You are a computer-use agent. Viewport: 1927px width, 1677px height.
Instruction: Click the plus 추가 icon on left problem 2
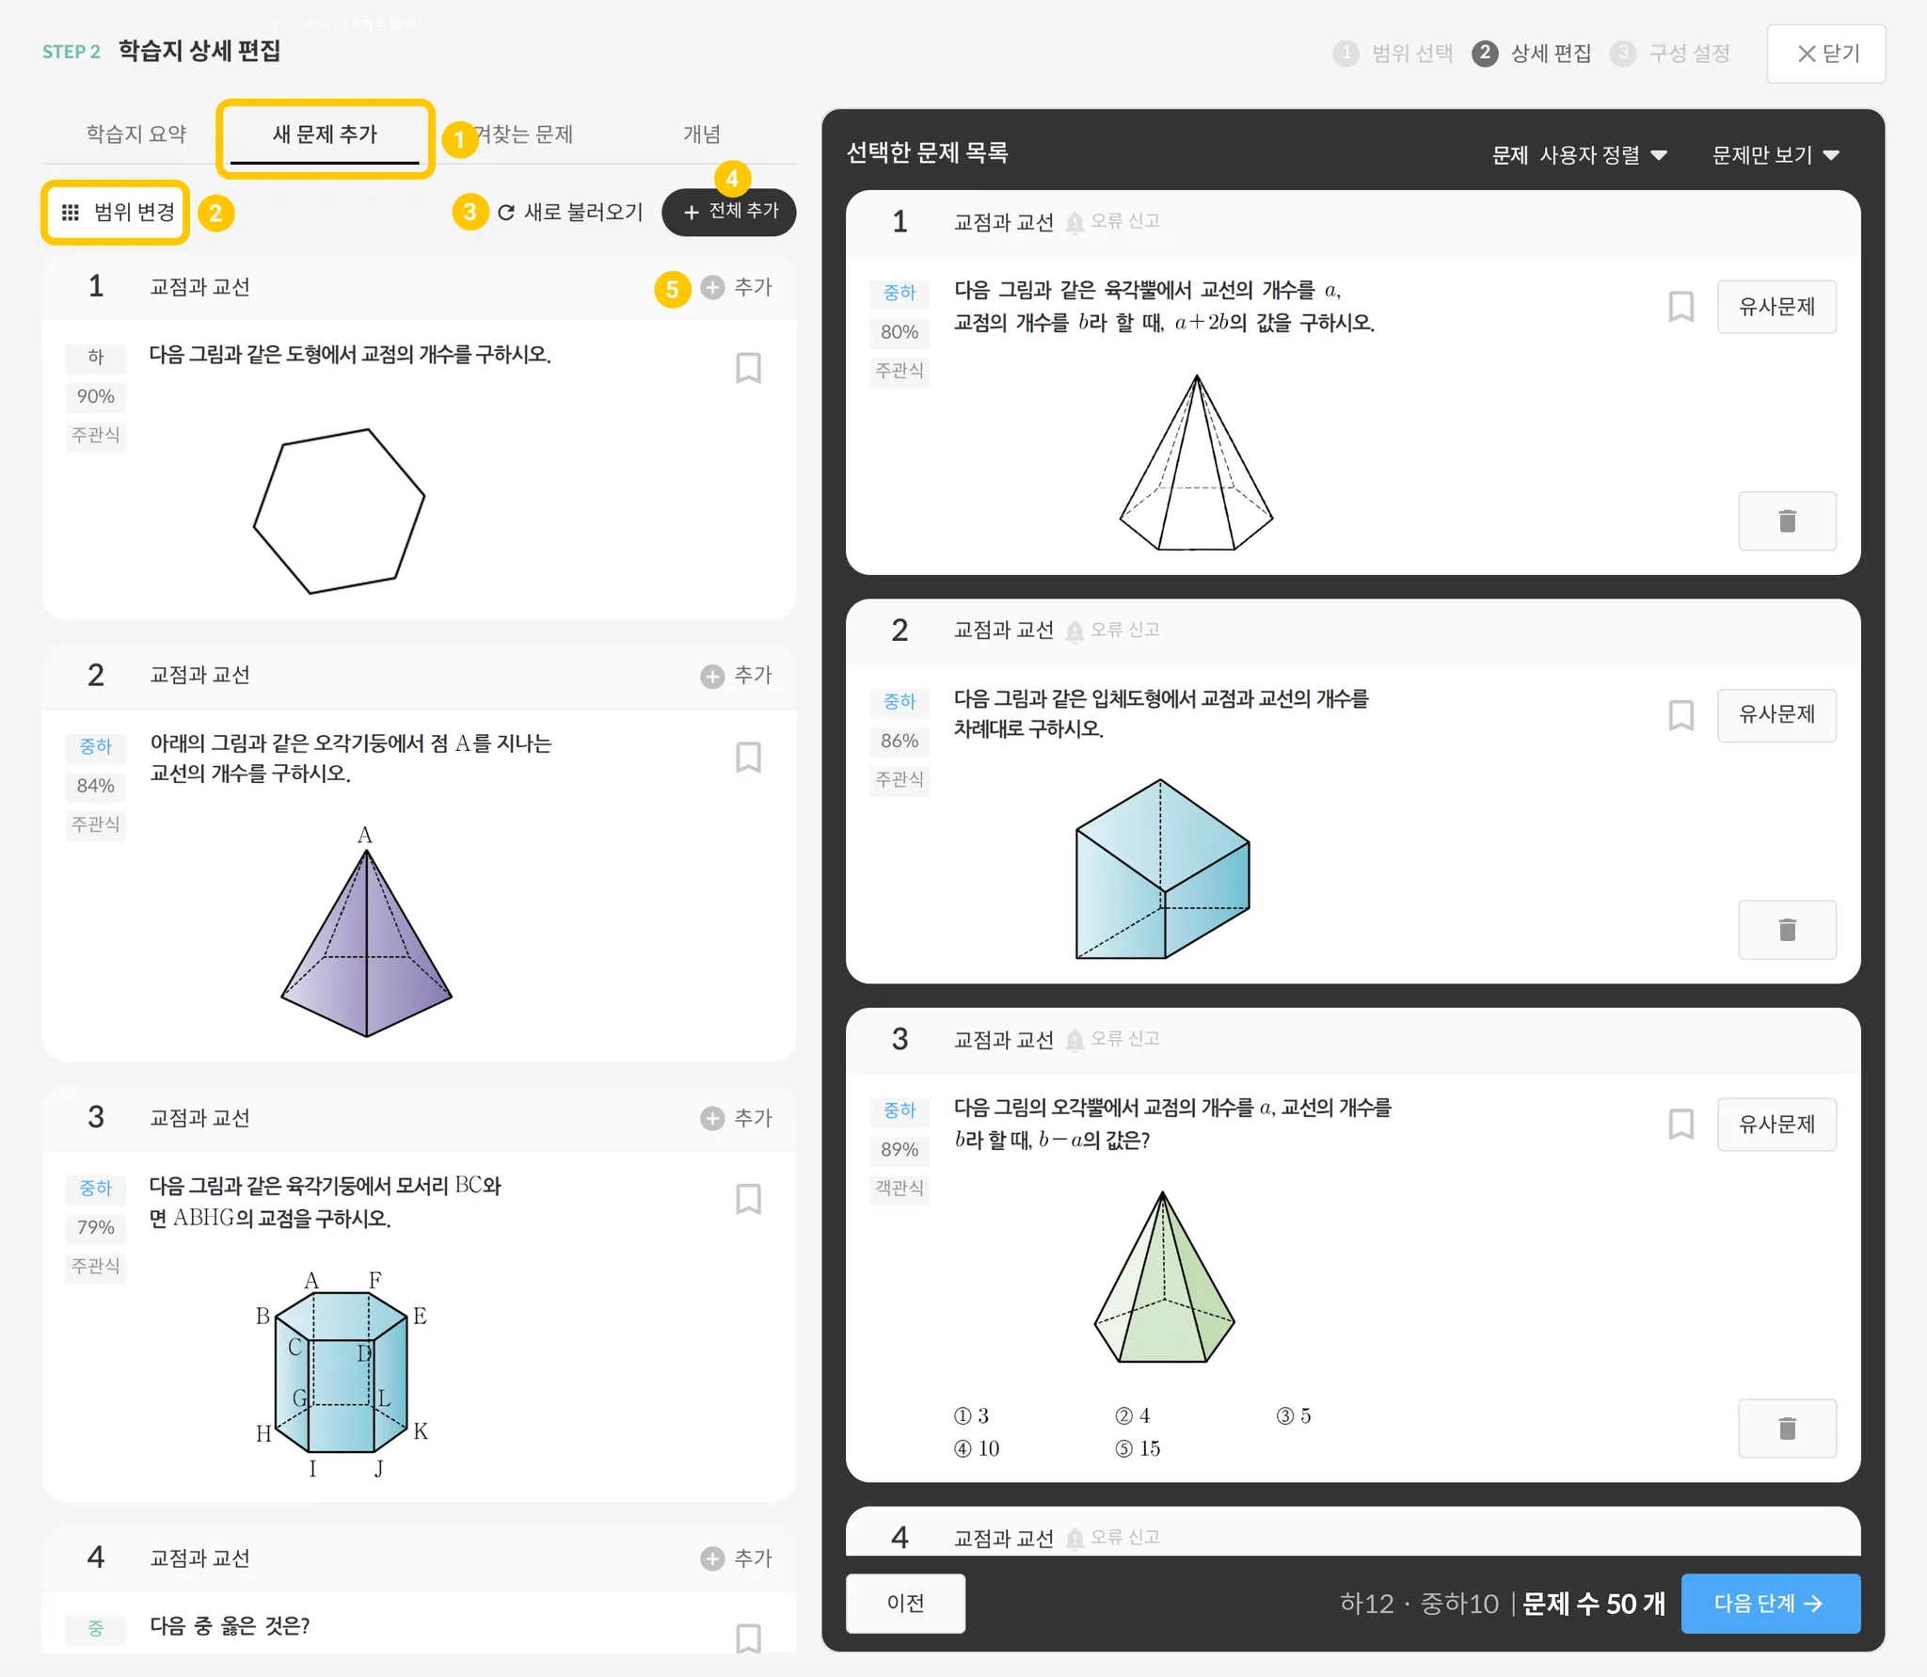(x=712, y=676)
